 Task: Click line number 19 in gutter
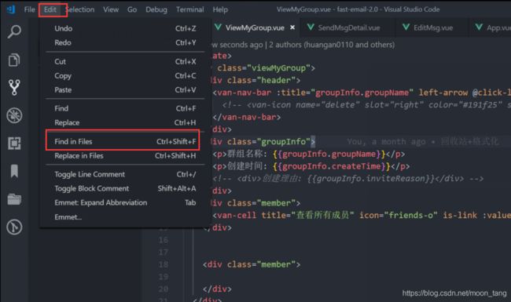pos(164,277)
